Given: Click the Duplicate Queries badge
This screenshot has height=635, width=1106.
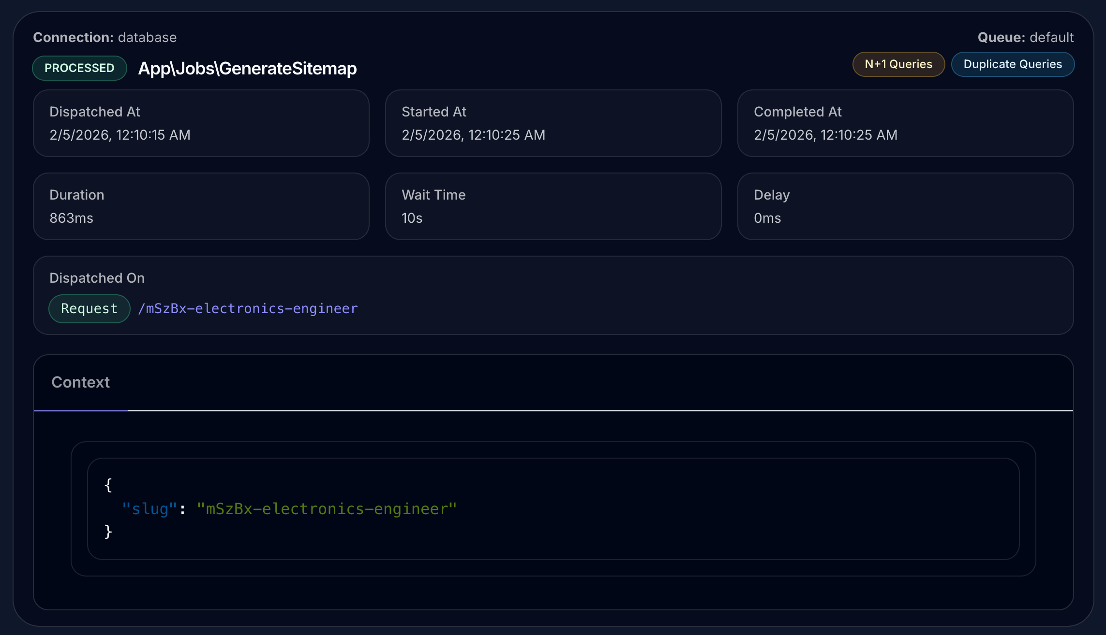Looking at the screenshot, I should coord(1012,64).
